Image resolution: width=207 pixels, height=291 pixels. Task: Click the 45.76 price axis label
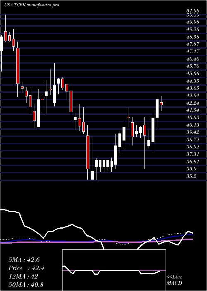click(193, 66)
